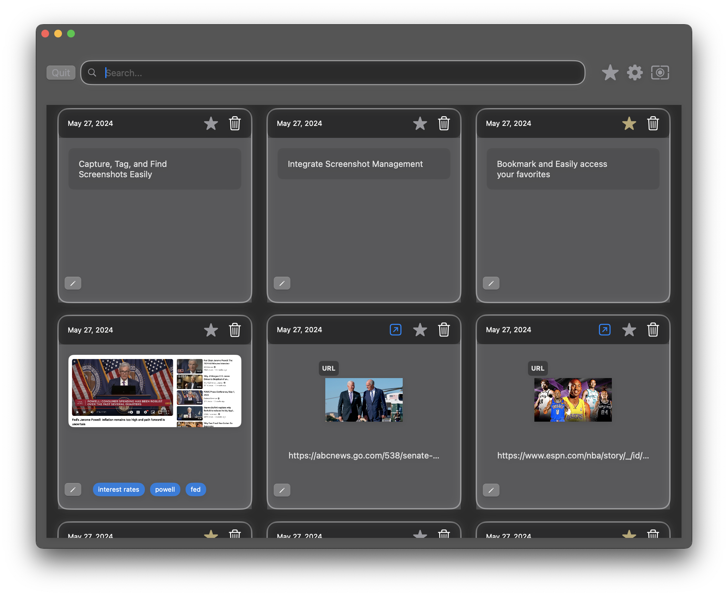The width and height of the screenshot is (728, 596).
Task: Select the 'powell' tag chip
Action: click(165, 489)
